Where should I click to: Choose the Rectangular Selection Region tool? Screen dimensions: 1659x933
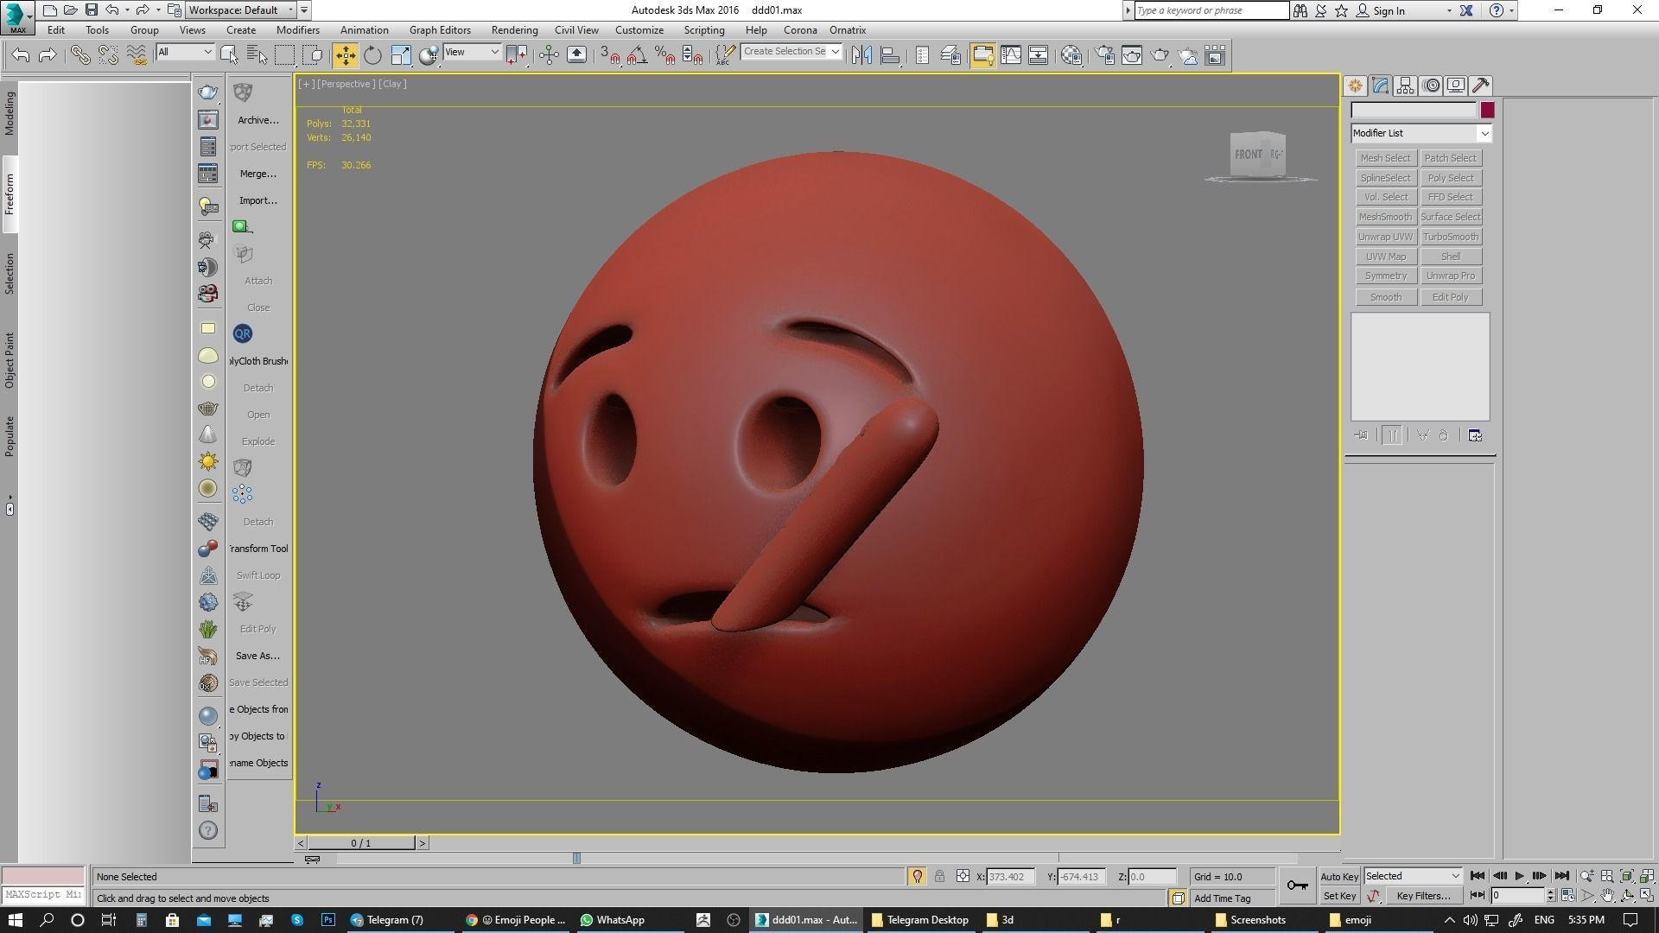(284, 55)
